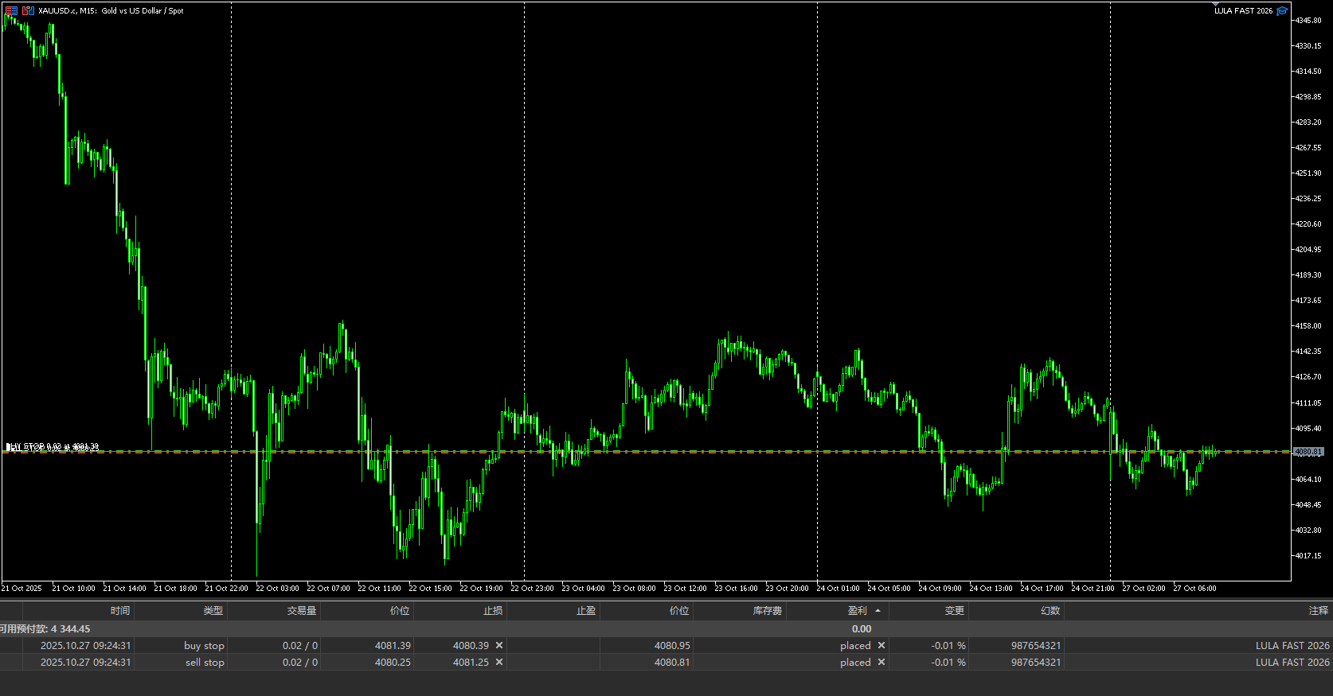Cancel the placed sell stop order
Image resolution: width=1333 pixels, height=696 pixels.
(881, 662)
